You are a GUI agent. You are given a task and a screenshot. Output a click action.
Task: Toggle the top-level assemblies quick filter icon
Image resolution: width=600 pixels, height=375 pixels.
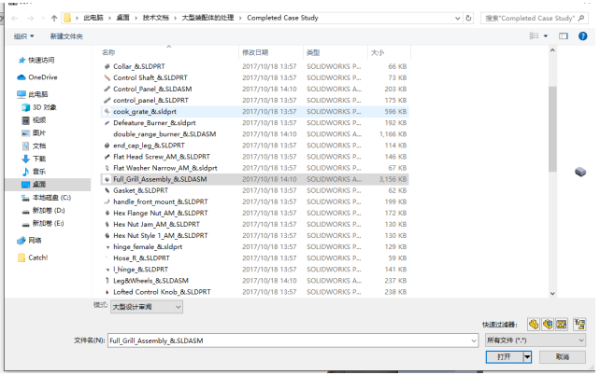coord(579,325)
